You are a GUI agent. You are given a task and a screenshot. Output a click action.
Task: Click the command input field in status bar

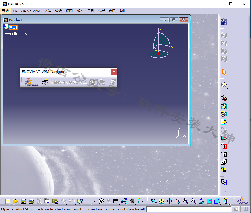(x=189, y=209)
